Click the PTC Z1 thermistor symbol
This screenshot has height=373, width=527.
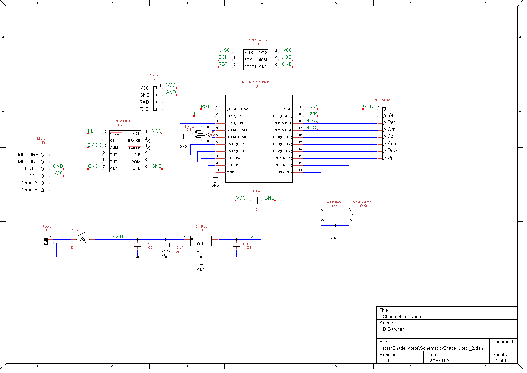pos(82,239)
